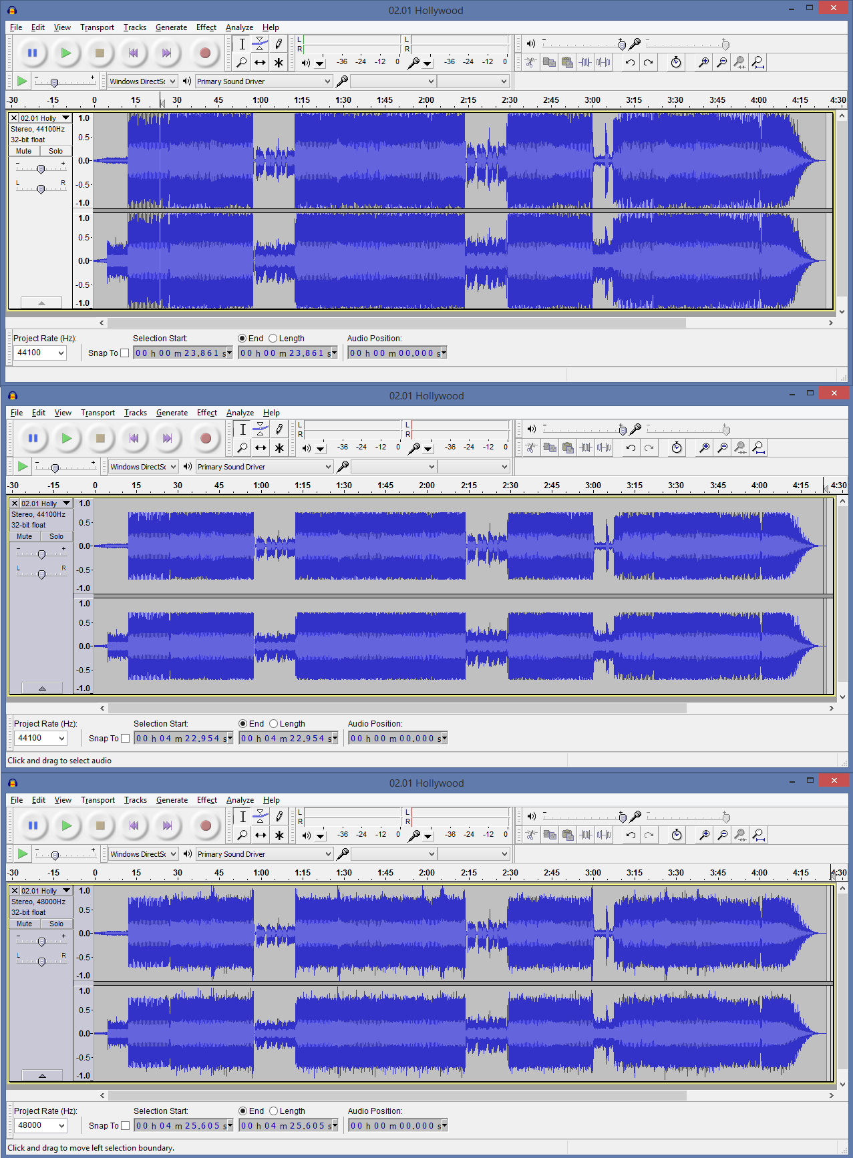The image size is (853, 1158).
Task: Click the Undo icon in the top window
Action: pos(630,62)
